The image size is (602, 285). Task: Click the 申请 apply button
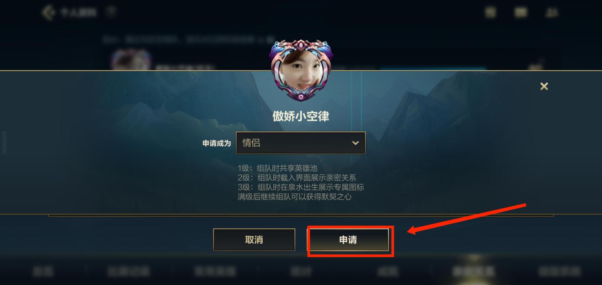pyautogui.click(x=348, y=239)
